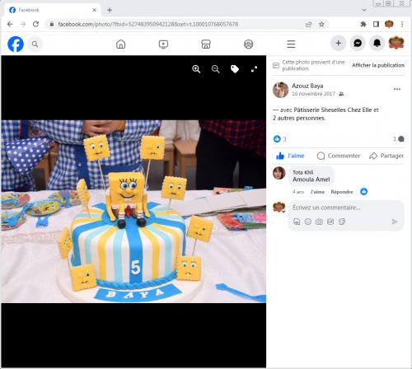The width and height of the screenshot is (412, 369).
Task: Enter fullscreen photo view
Action: (x=254, y=69)
